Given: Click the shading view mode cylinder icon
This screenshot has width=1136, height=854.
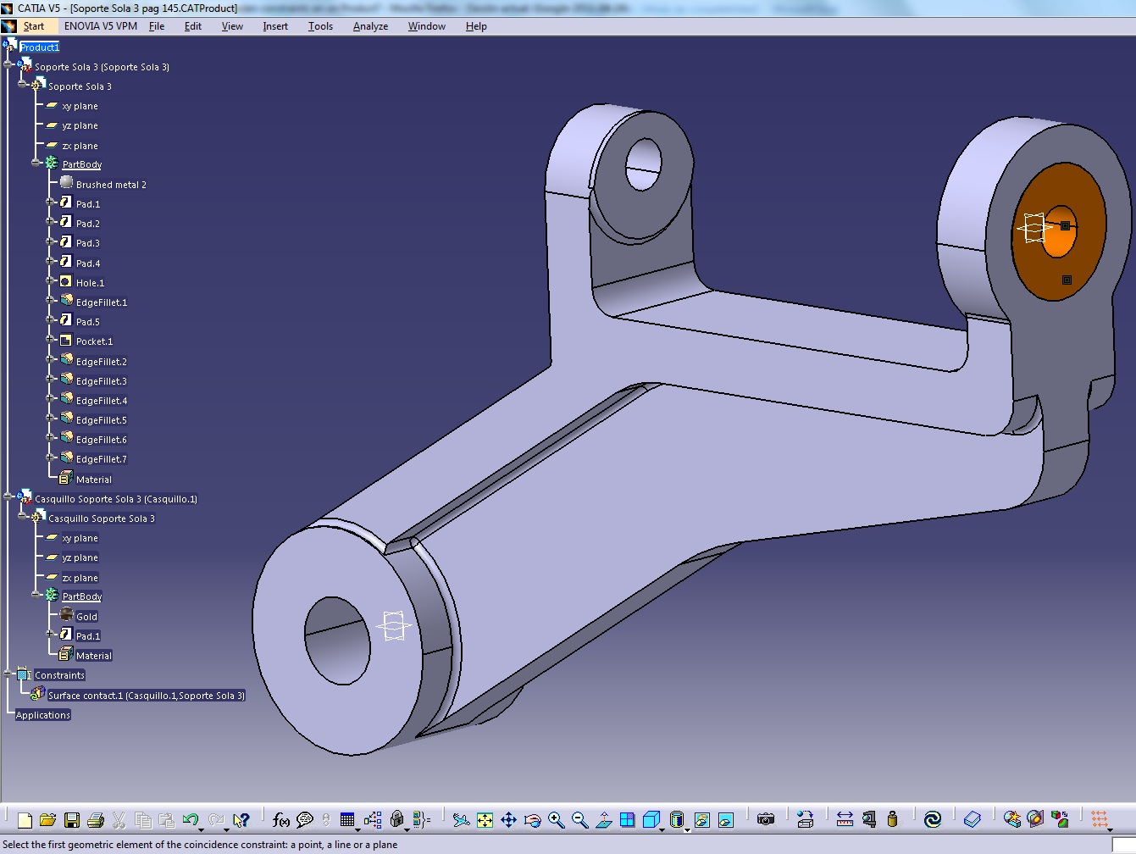Looking at the screenshot, I should click(x=676, y=819).
